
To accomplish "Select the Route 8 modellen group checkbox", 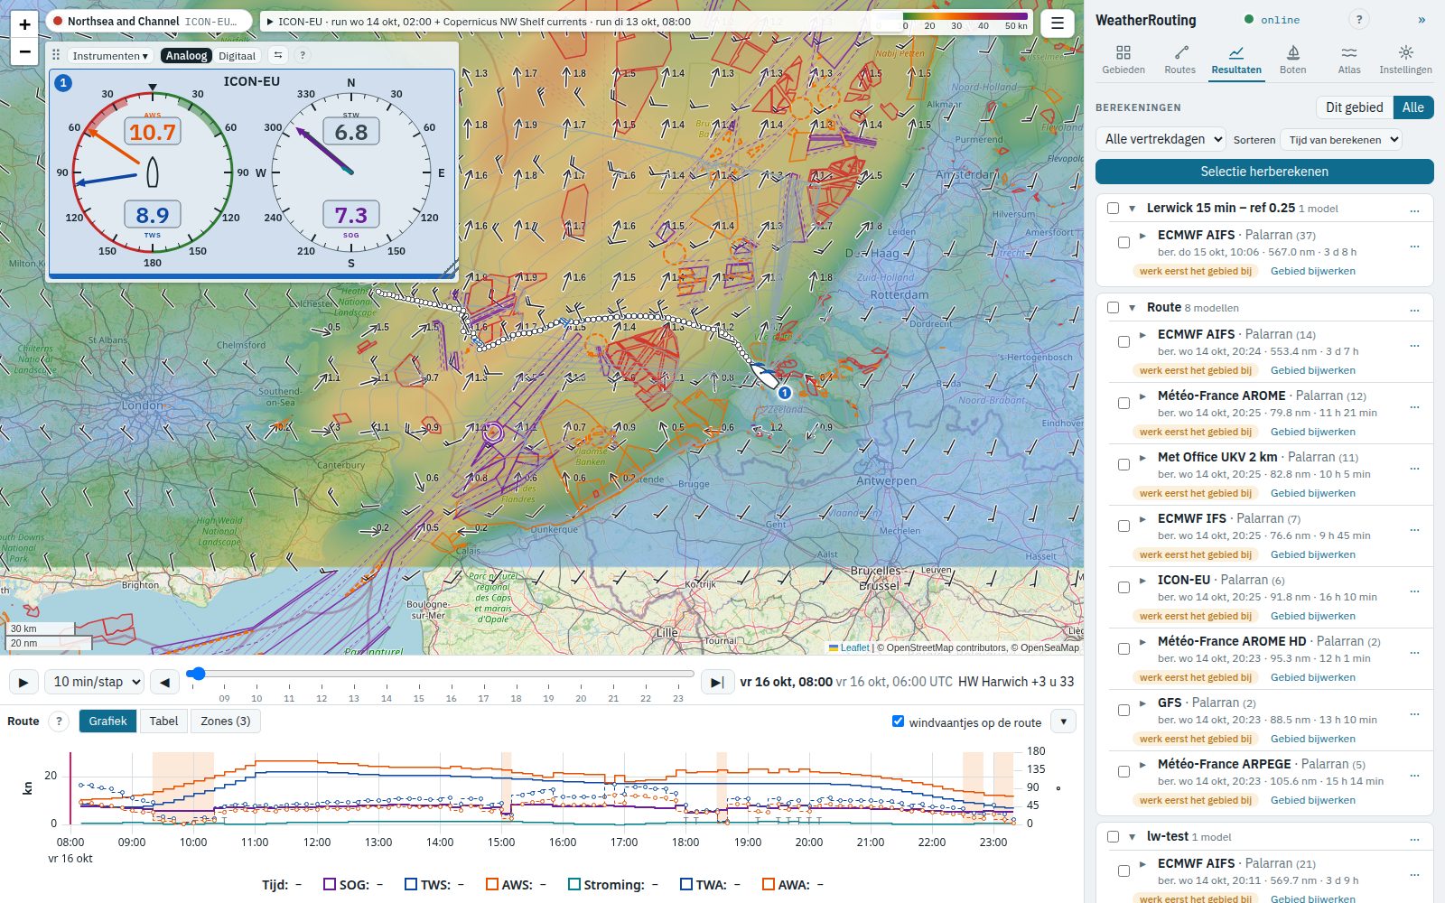I will [1113, 307].
